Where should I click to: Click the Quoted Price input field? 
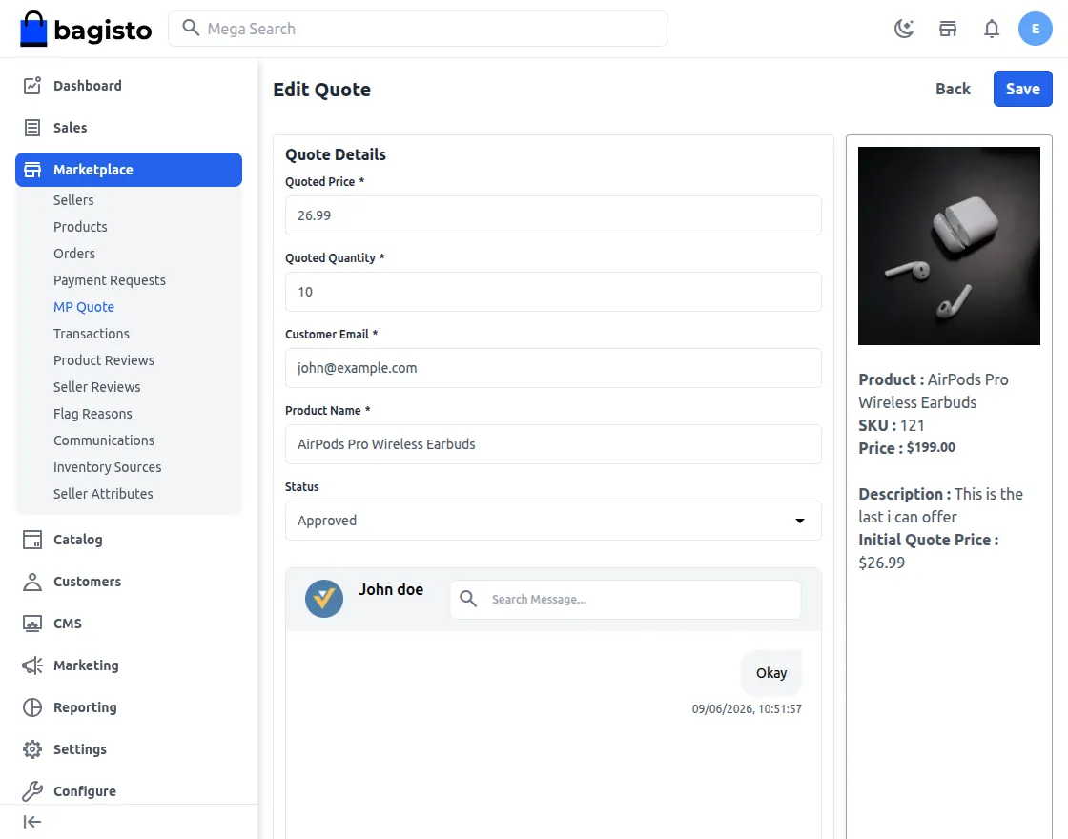coord(553,215)
